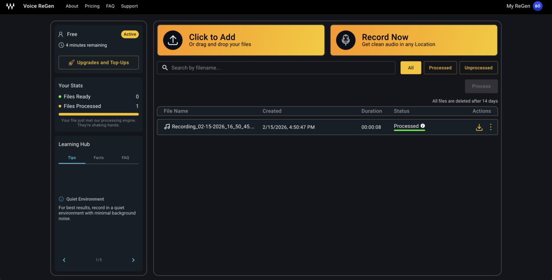Click the Waves logo icon
The width and height of the screenshot is (552, 280).
point(10,6)
